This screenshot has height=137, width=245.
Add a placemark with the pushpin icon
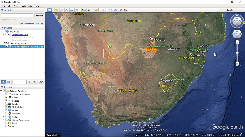(x=56, y=10)
